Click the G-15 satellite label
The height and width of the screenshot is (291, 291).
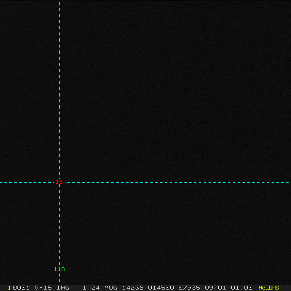click(43, 288)
